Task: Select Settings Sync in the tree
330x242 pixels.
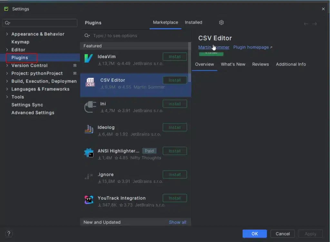Action: pos(27,105)
